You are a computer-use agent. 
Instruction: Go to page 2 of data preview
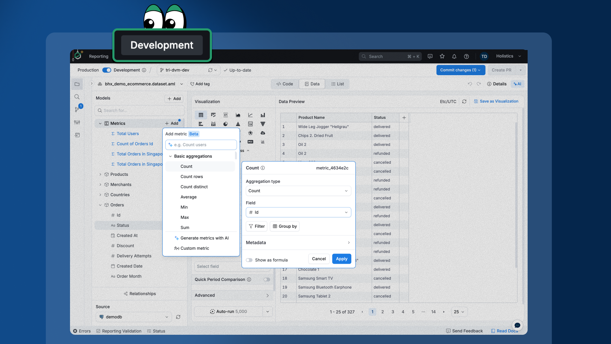pos(383,312)
